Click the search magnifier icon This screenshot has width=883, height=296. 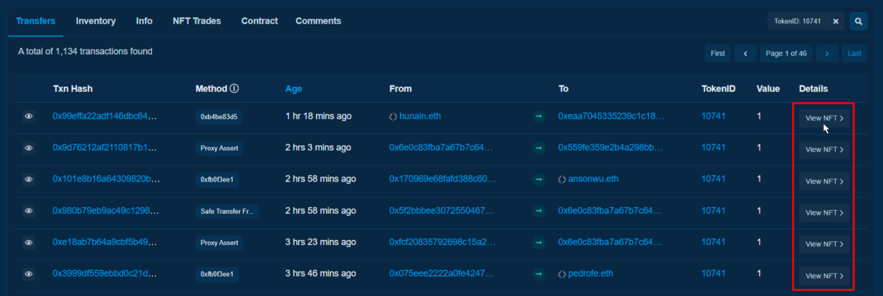pyautogui.click(x=858, y=21)
